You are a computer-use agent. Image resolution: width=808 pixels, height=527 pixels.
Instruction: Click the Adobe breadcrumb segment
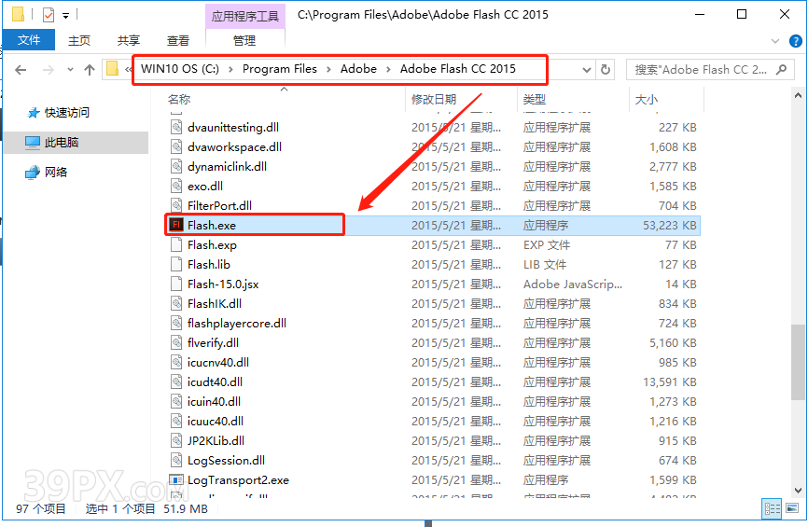(x=358, y=69)
